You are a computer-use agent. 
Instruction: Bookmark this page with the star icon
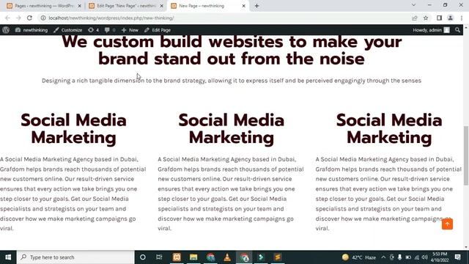[426, 18]
